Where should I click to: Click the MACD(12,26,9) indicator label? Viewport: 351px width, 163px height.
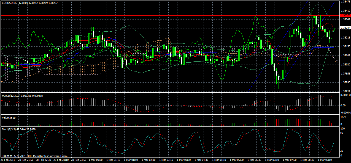tap(11, 95)
